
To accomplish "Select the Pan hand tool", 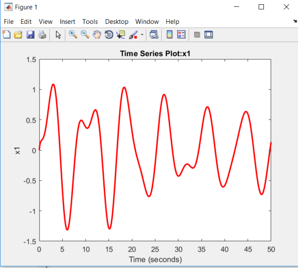I will [x=97, y=34].
